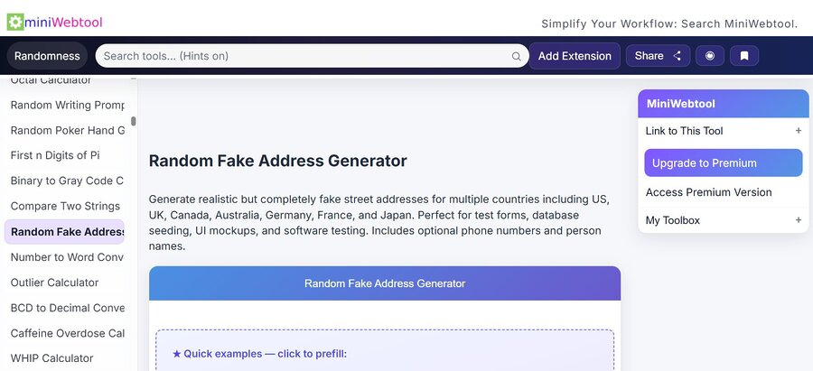The height and width of the screenshot is (371, 813).
Task: Click the bookmark icon button
Action: [744, 56]
